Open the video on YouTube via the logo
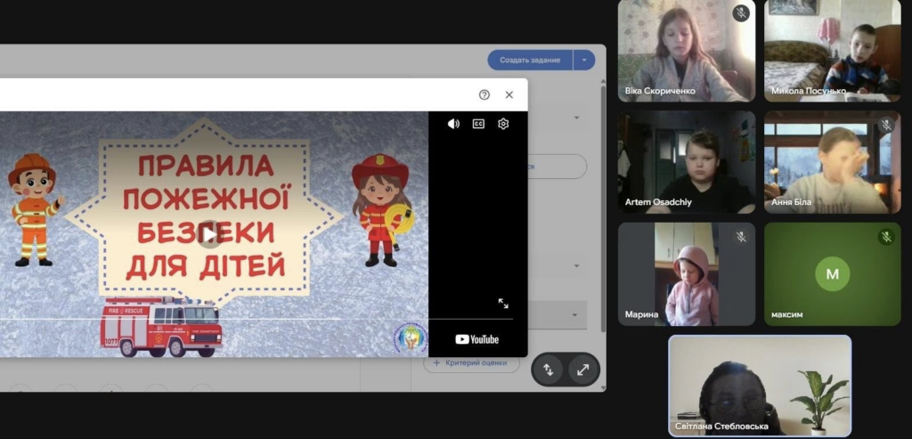Screen dimensions: 912x439 click(476, 339)
